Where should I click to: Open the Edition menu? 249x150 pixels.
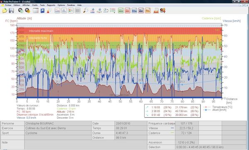pyautogui.click(x=17, y=5)
